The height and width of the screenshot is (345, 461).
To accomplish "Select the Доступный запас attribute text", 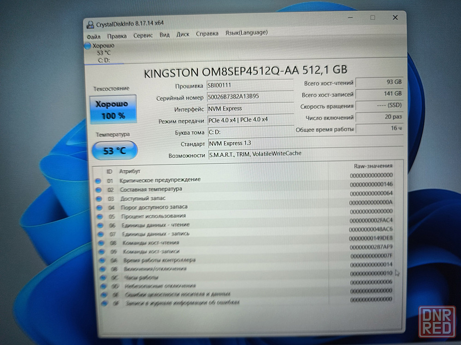I will point(143,198).
